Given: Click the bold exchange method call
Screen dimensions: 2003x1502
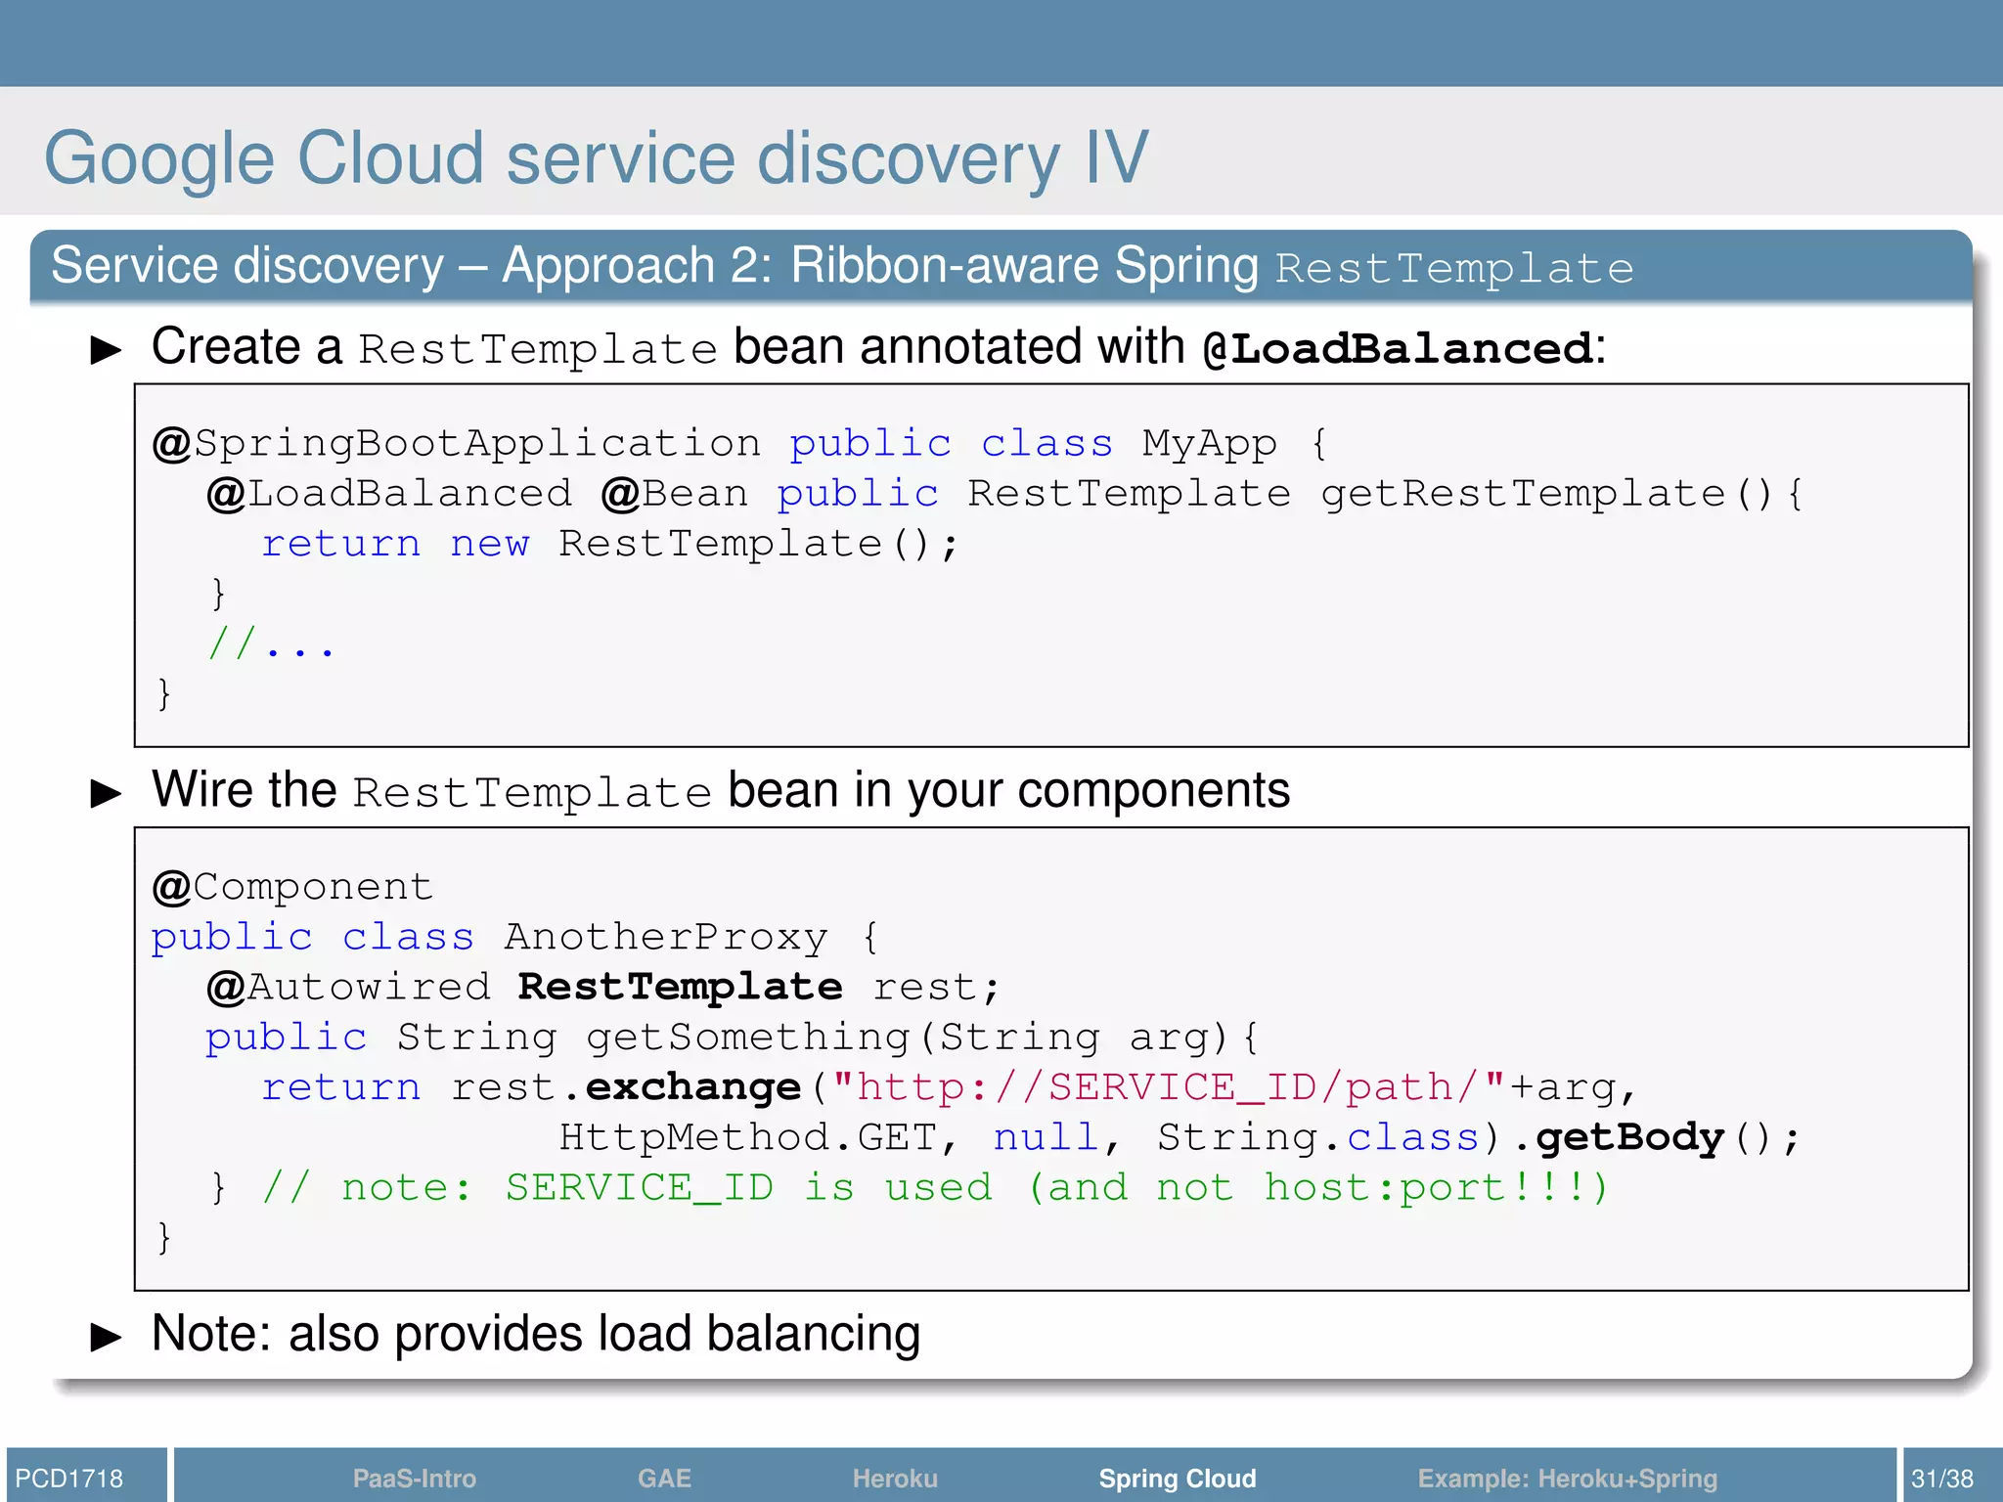Looking at the screenshot, I should 692,1087.
